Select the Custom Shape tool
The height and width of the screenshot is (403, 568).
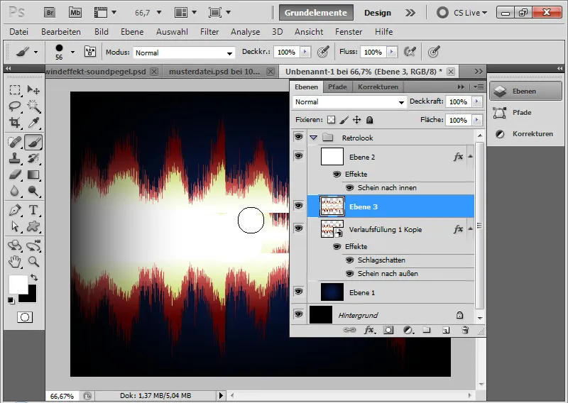(33, 226)
